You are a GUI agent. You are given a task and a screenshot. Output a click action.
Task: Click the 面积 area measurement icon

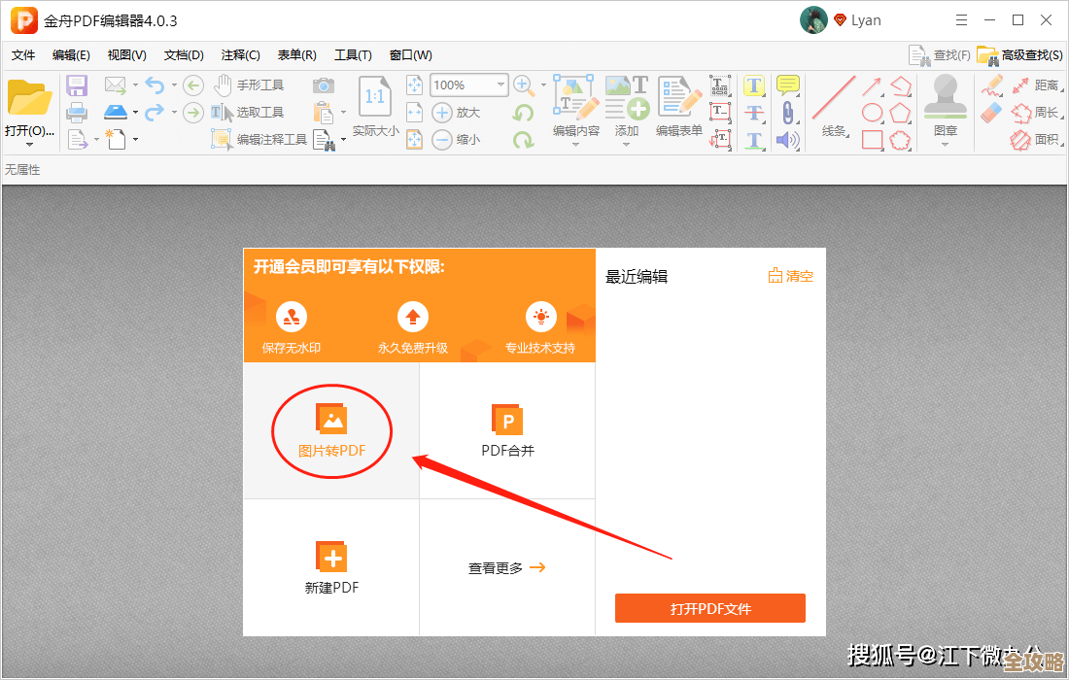(x=1021, y=139)
